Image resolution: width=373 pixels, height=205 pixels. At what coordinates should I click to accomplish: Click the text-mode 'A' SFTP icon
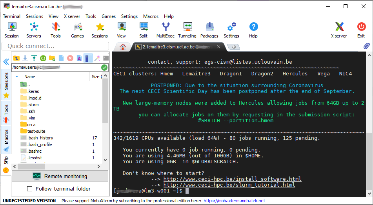point(79,58)
